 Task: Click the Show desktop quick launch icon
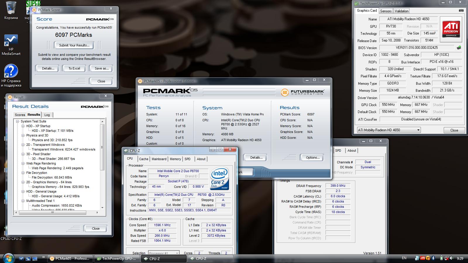click(x=35, y=259)
